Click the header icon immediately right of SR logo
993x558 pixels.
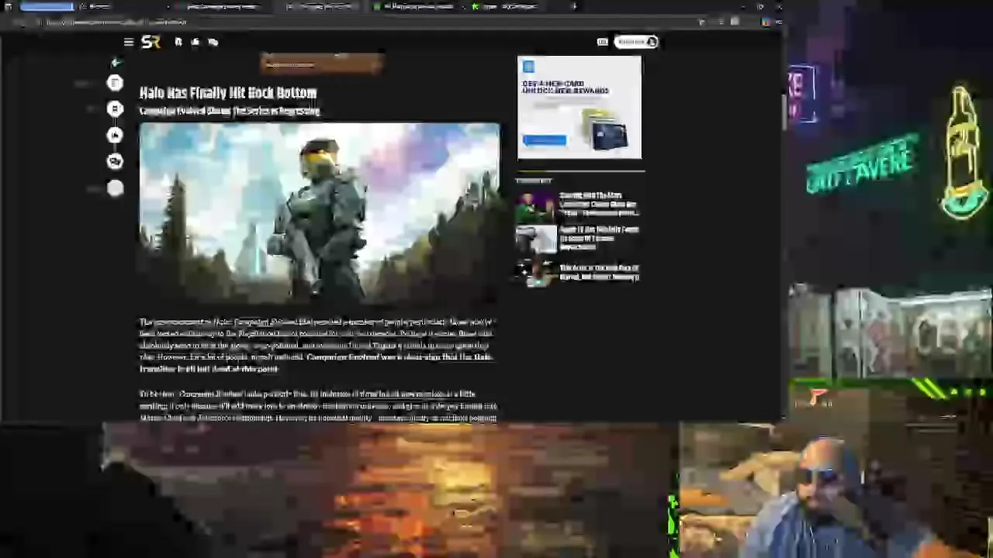[x=178, y=42]
